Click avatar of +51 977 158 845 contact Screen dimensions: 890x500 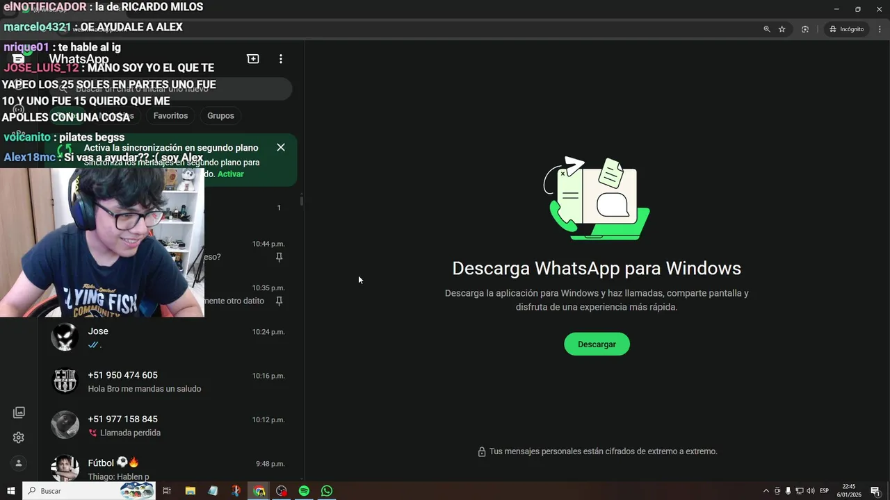65,425
